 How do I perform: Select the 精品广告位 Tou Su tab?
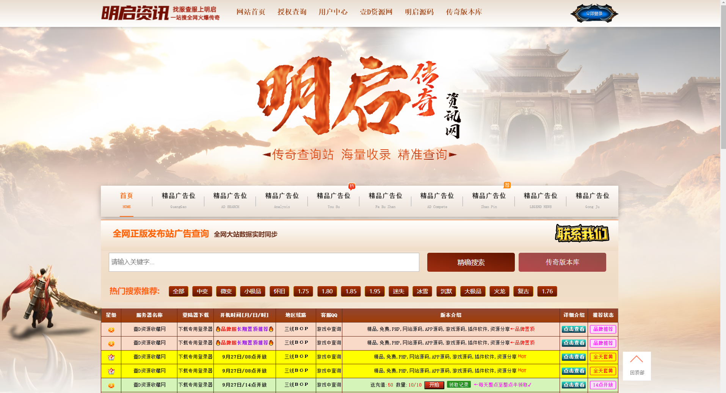[x=334, y=201]
